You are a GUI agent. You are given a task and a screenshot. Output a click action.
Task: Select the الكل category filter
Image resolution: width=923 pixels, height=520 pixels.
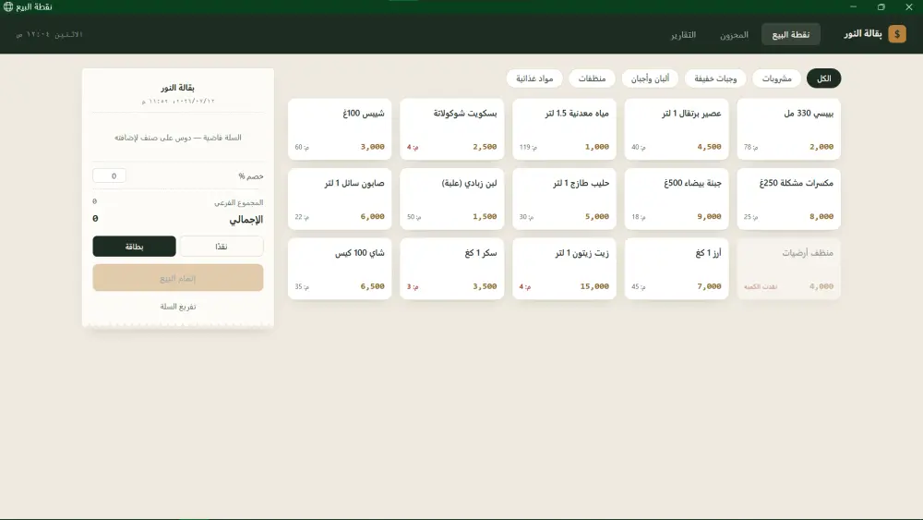823,79
